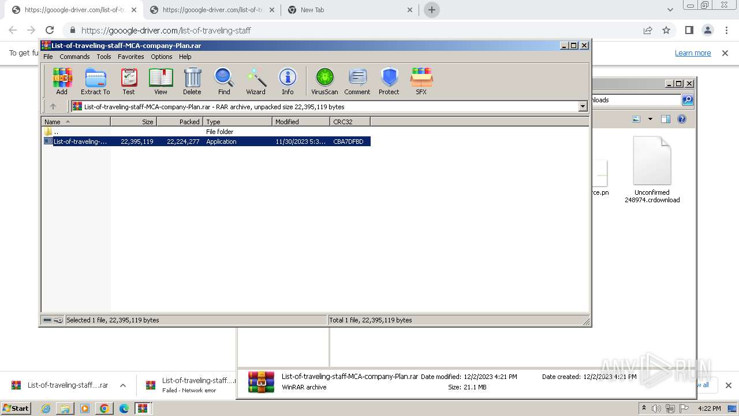
Task: Show hidden tray icons arrow
Action: [644, 408]
